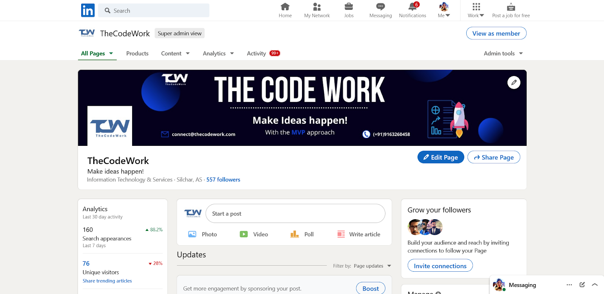Viewport: 604px width, 294px height.
Task: Switch to the Products tab
Action: [x=137, y=53]
